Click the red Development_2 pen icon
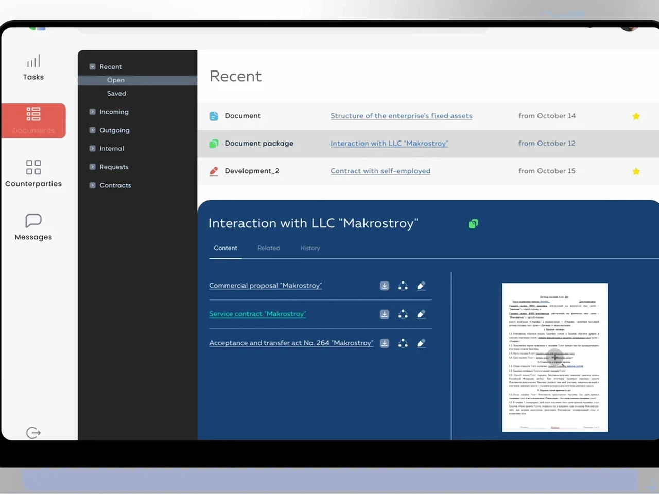The image size is (659, 494). tap(214, 171)
